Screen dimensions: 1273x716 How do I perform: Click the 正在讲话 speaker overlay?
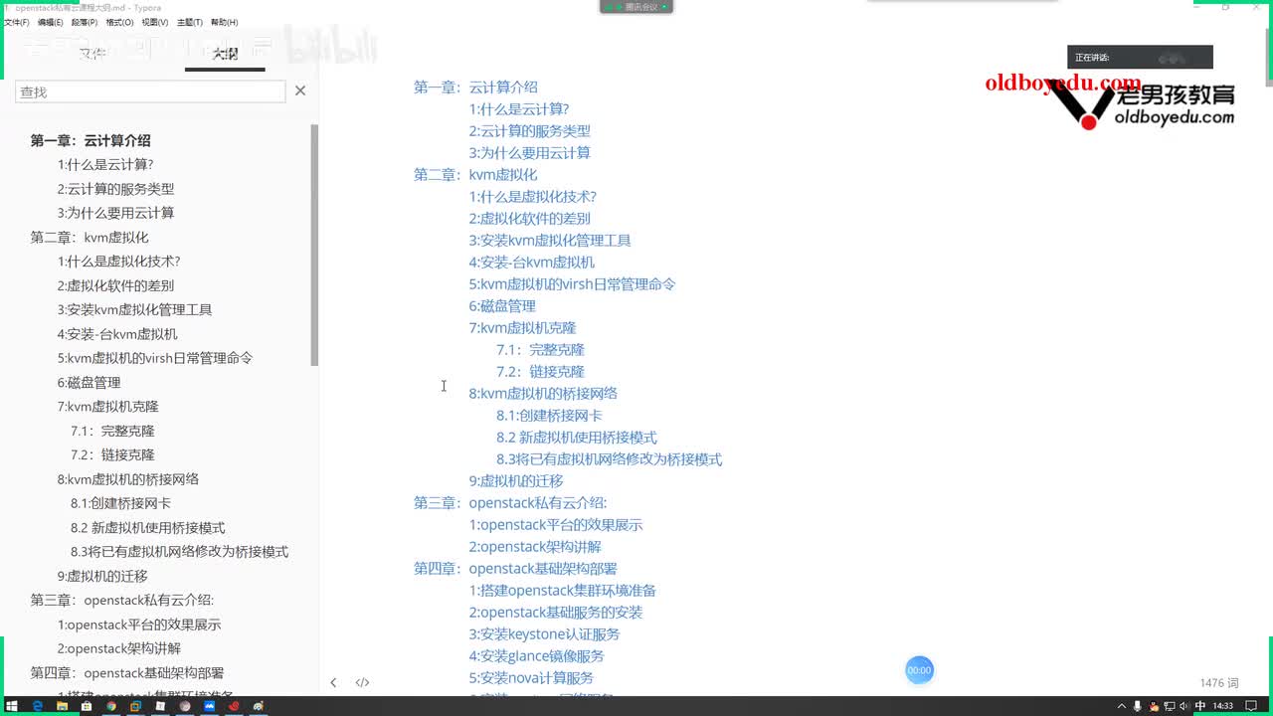tap(1140, 58)
